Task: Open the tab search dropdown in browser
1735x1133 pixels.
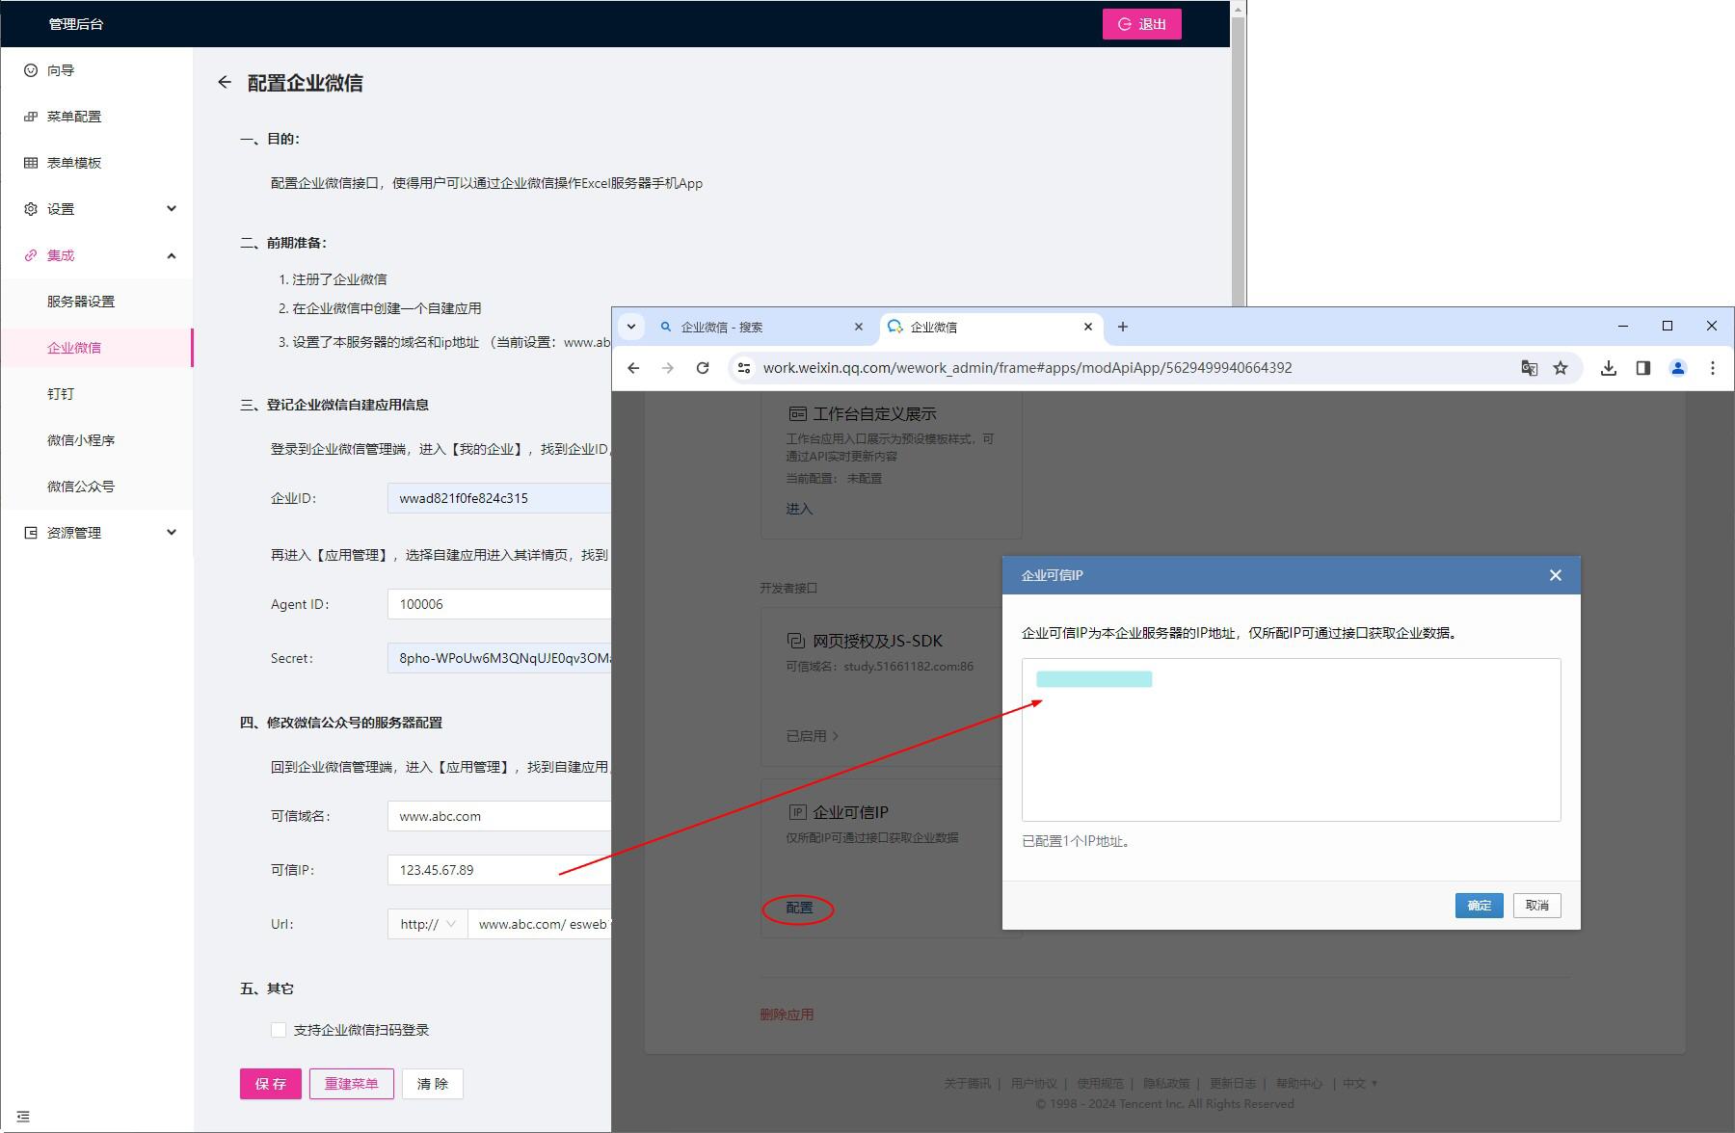Action: pyautogui.click(x=631, y=327)
